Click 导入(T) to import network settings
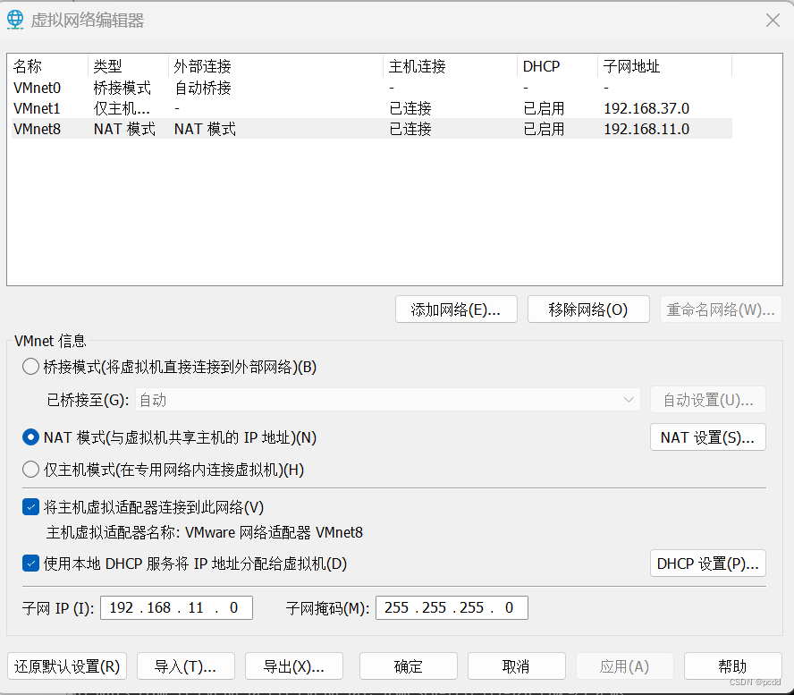Image resolution: width=794 pixels, height=695 pixels. (185, 665)
